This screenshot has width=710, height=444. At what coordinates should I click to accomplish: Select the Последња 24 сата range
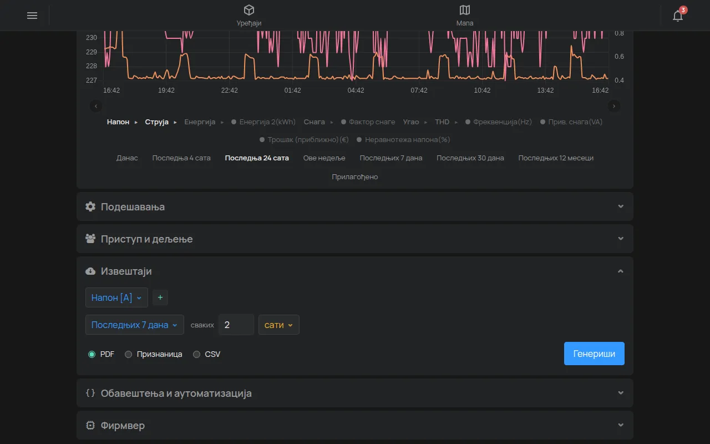257,158
